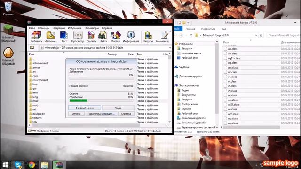Select the environment folder in WinRAR
The width and height of the screenshot is (301, 169).
coord(40,80)
